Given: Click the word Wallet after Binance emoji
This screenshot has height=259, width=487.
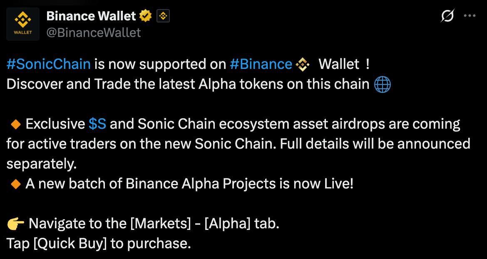Looking at the screenshot, I should (339, 64).
